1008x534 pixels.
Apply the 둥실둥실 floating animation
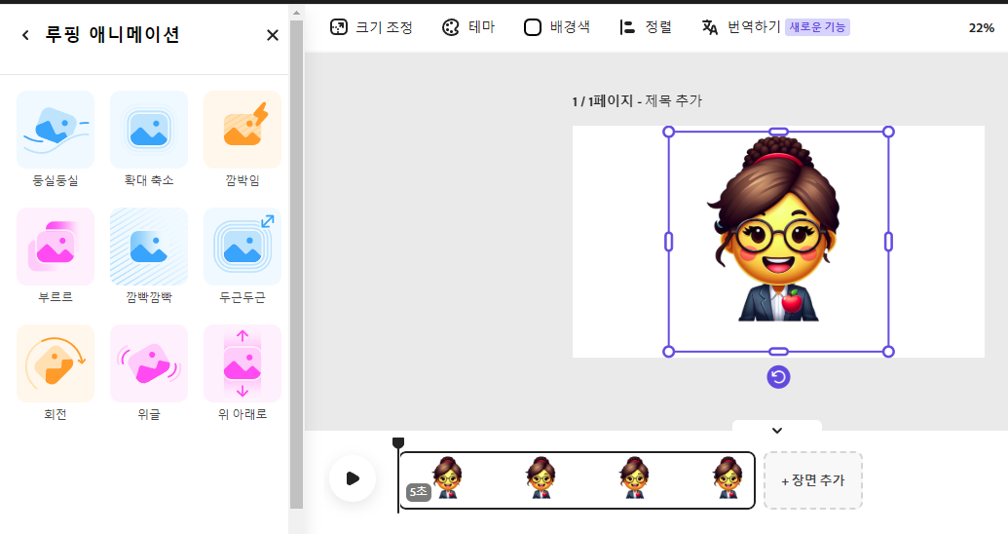tap(56, 130)
